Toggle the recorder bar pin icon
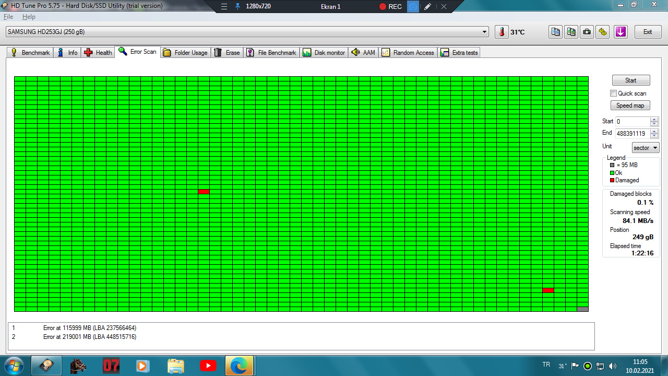This screenshot has width=668, height=376. point(238,7)
